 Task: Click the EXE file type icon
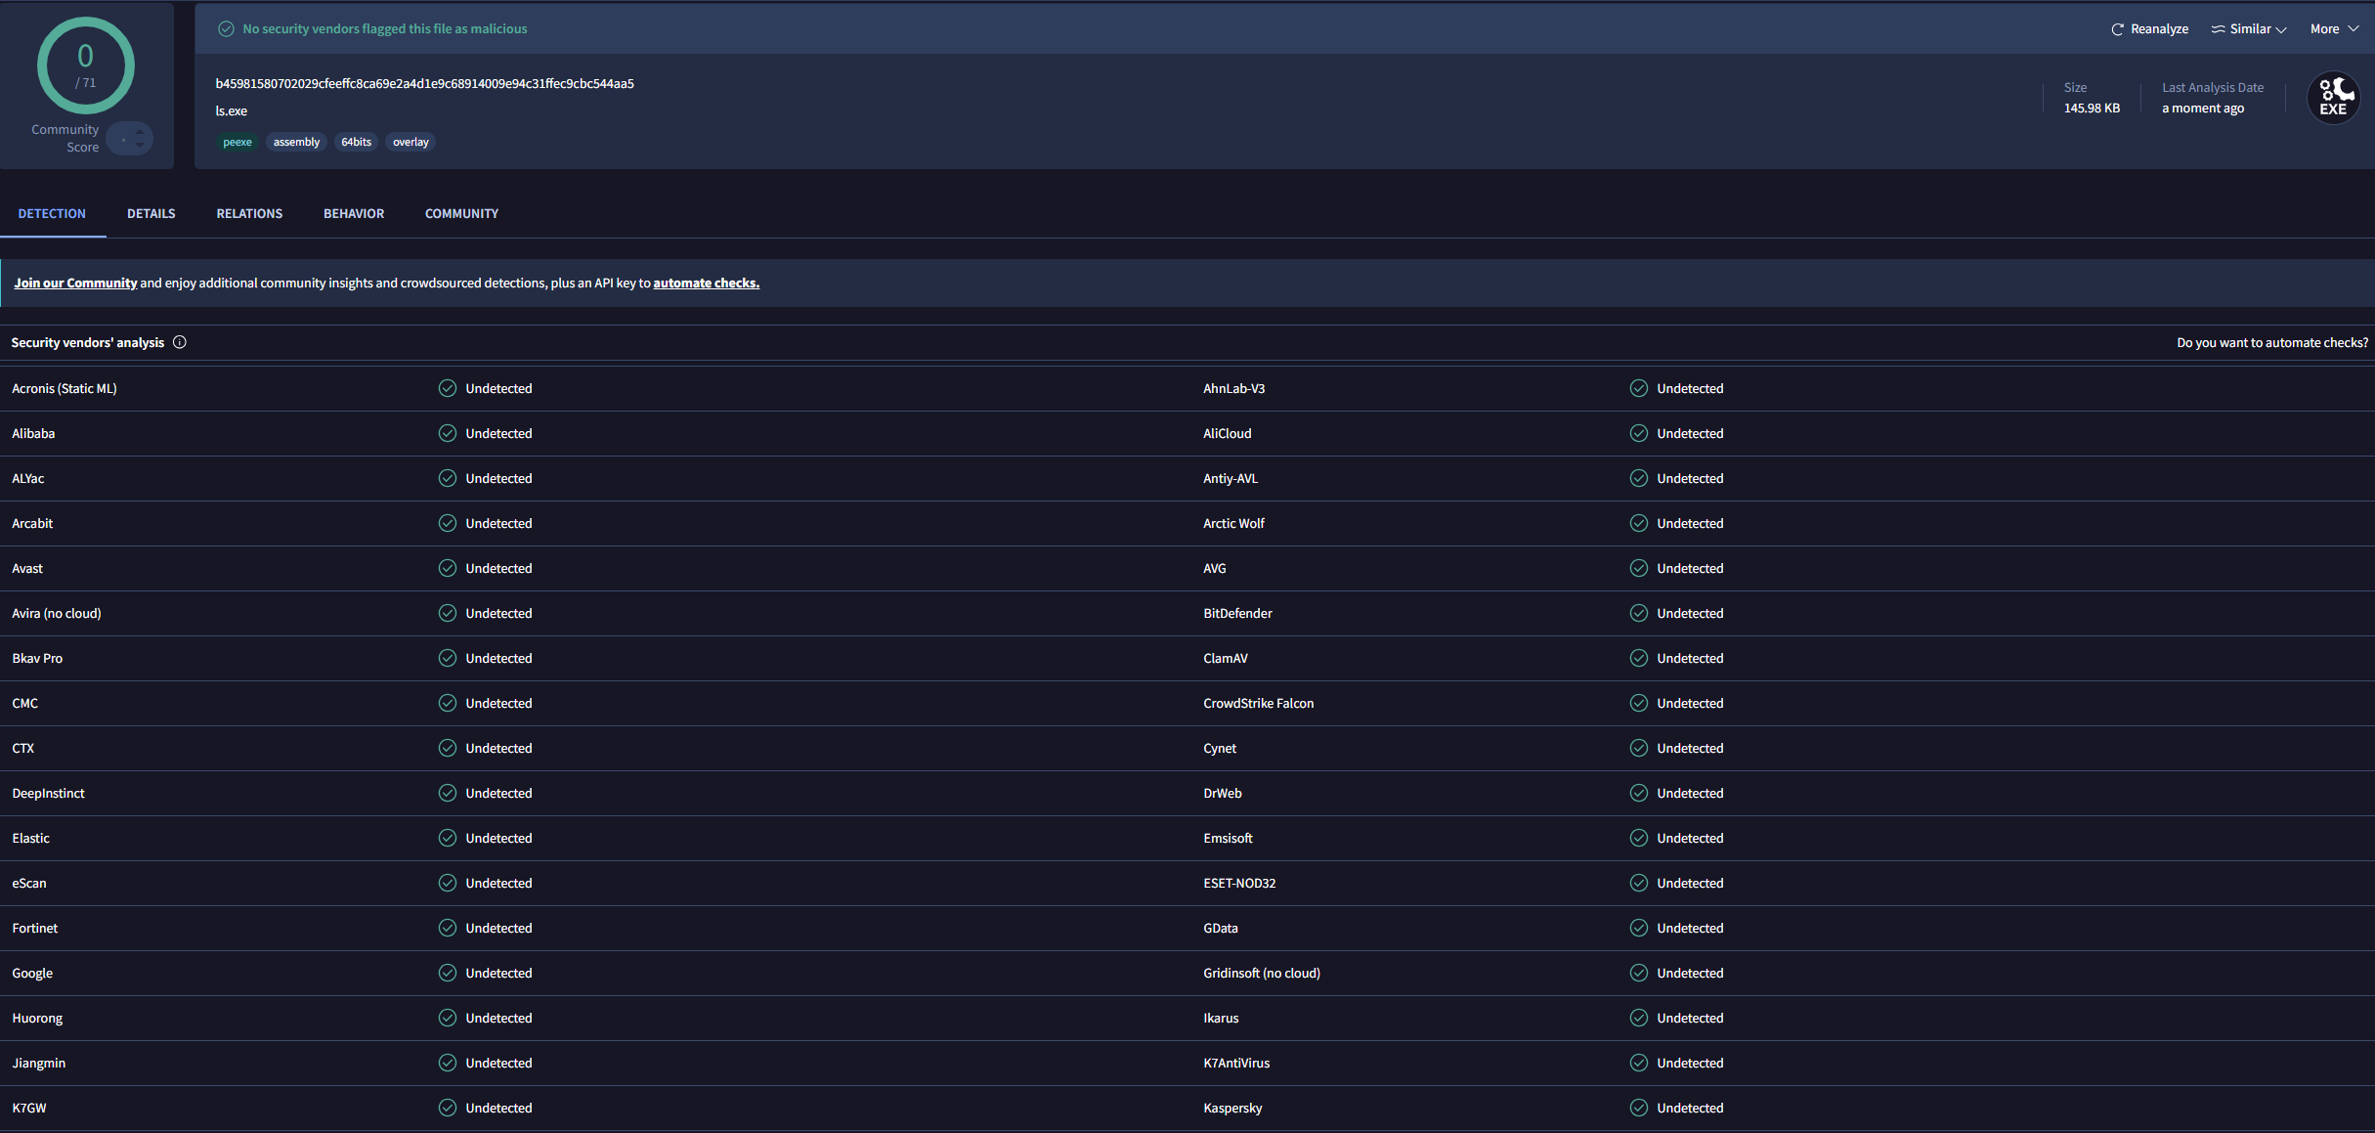pyautogui.click(x=2333, y=98)
